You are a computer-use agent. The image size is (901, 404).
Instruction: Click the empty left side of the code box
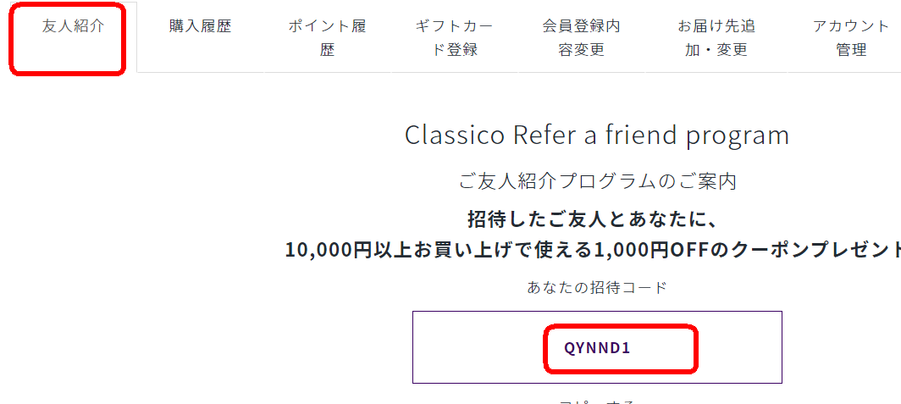click(478, 347)
